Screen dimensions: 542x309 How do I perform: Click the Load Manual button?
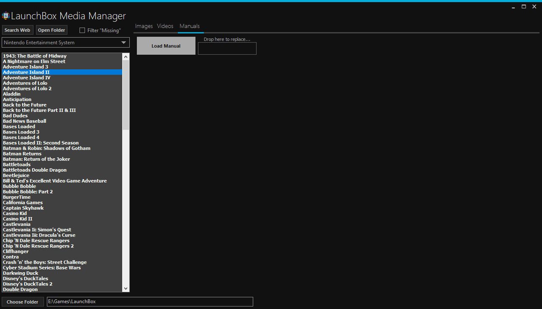[x=166, y=46]
